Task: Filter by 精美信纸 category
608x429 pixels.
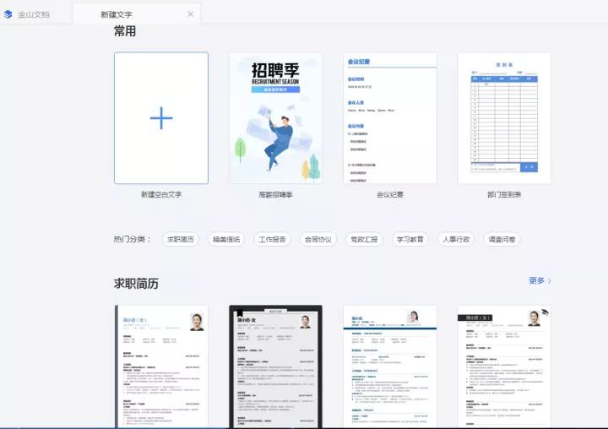Action: tap(226, 239)
